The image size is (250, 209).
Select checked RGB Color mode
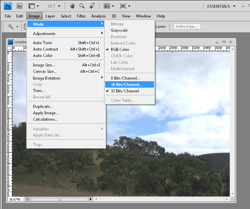pyautogui.click(x=129, y=50)
